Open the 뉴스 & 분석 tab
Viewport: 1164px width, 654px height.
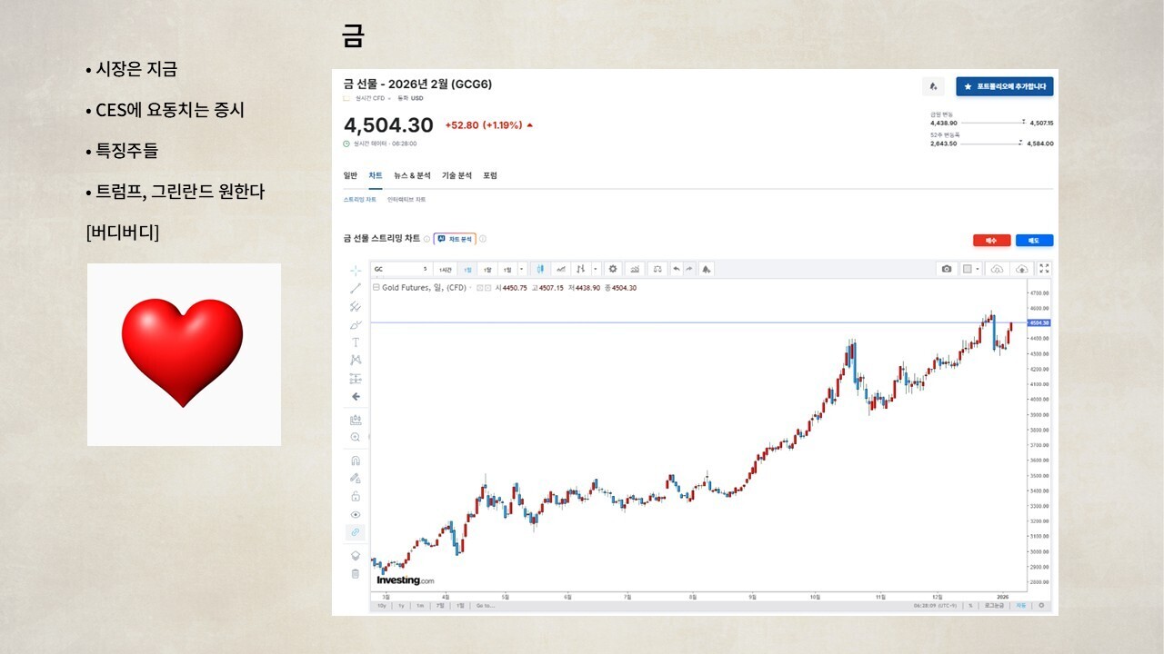(412, 175)
